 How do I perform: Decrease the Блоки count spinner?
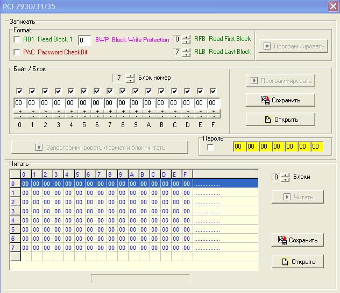(285, 179)
